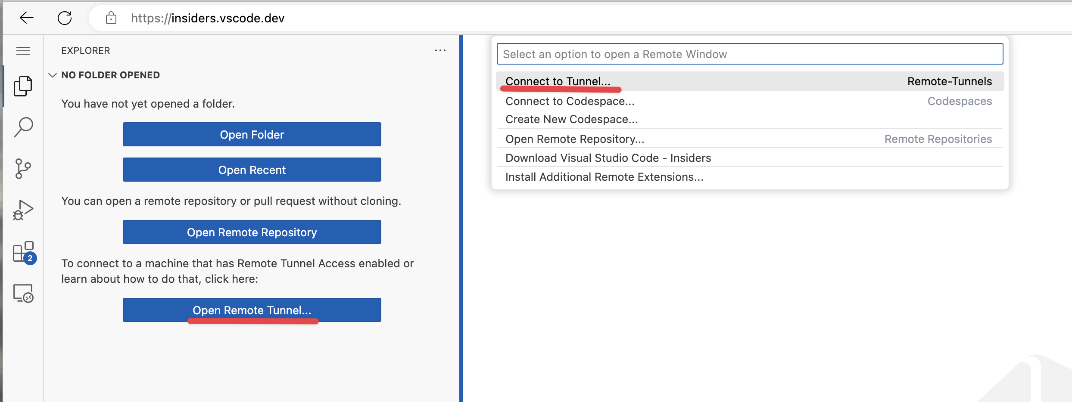Select Download Visual Studio Code - Insiders
Viewport: 1072px width, 402px height.
point(750,158)
